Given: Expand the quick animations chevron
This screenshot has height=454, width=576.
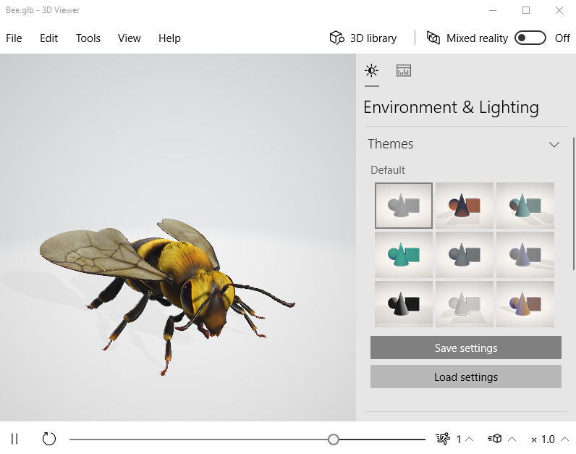Looking at the screenshot, I should (x=512, y=439).
